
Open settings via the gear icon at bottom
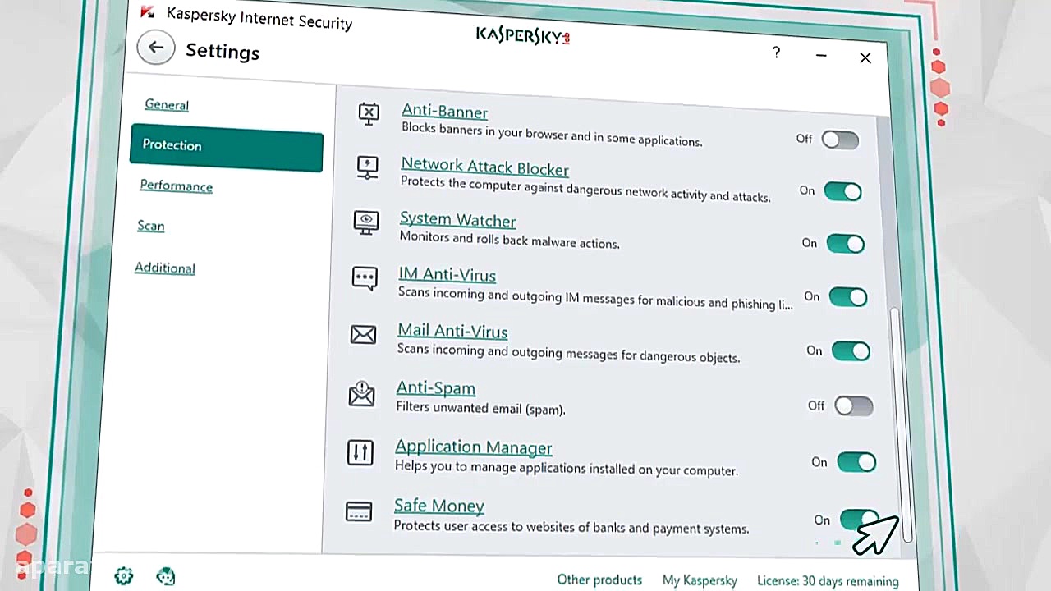(x=124, y=576)
